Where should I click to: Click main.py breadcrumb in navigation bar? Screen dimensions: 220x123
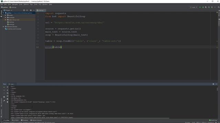(x=13, y=7)
